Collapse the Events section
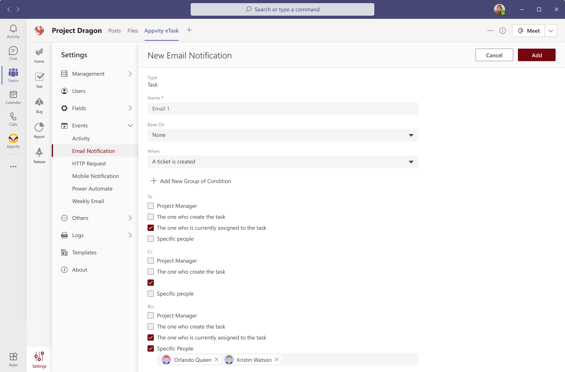Screen dimensions: 565x372 point(130,125)
